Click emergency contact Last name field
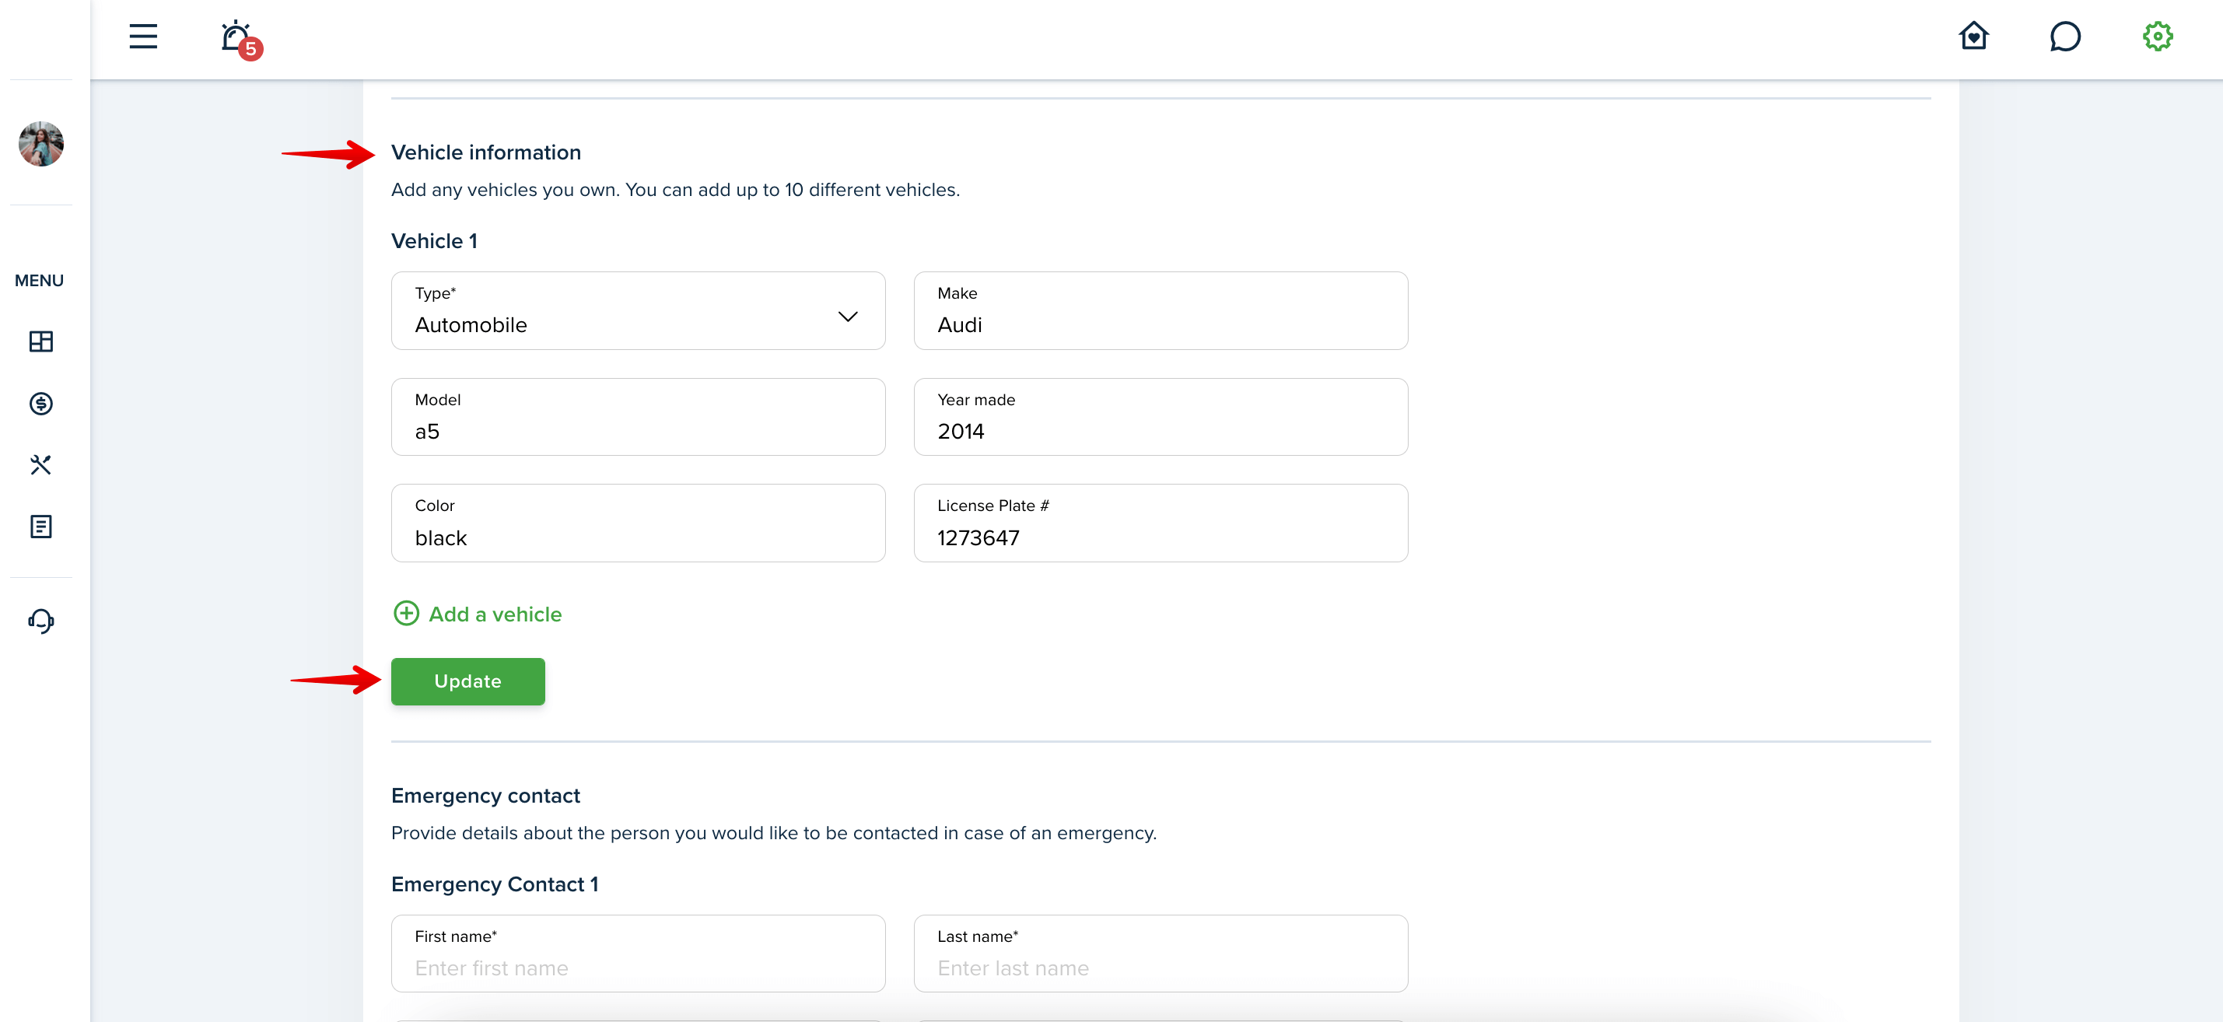2223x1022 pixels. point(1161,954)
